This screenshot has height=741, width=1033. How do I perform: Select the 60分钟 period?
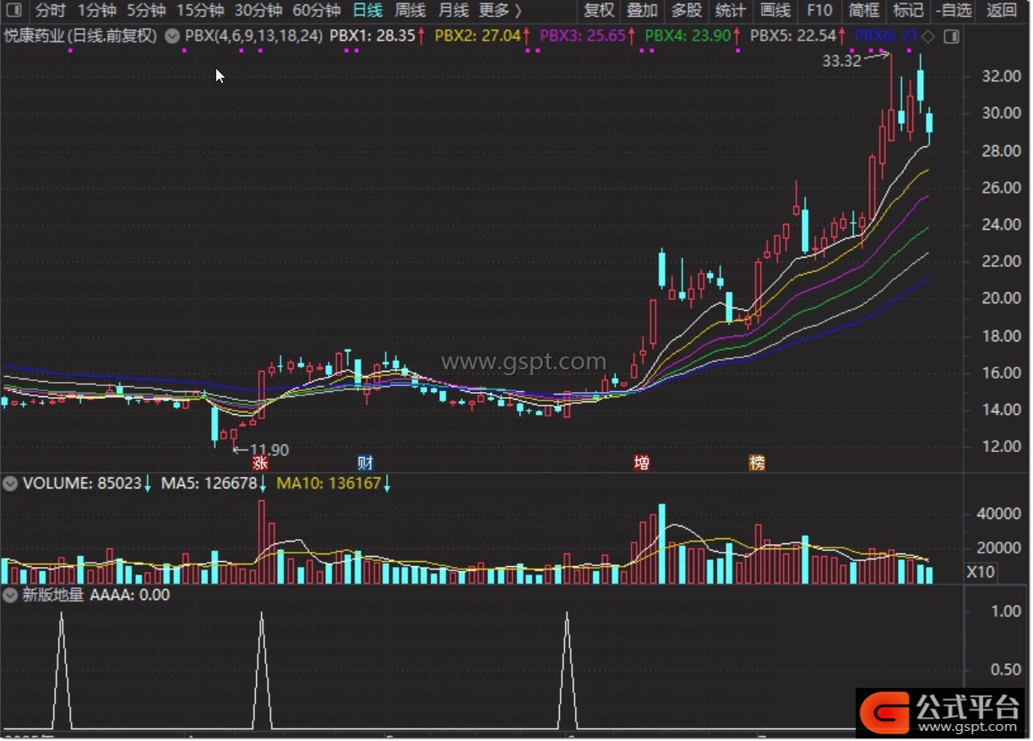click(317, 11)
